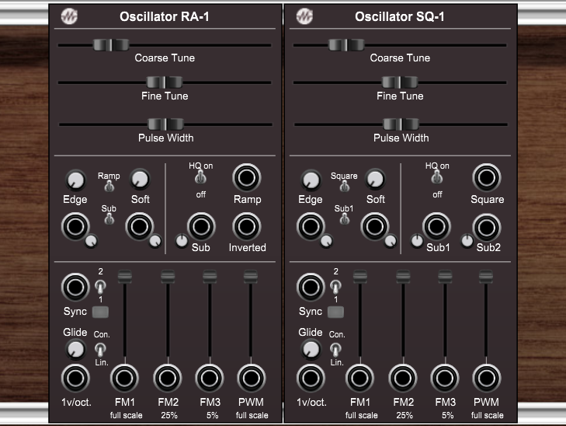The width and height of the screenshot is (566, 426).
Task: Flip the Ramp switch on RA-1
Action: (x=109, y=186)
